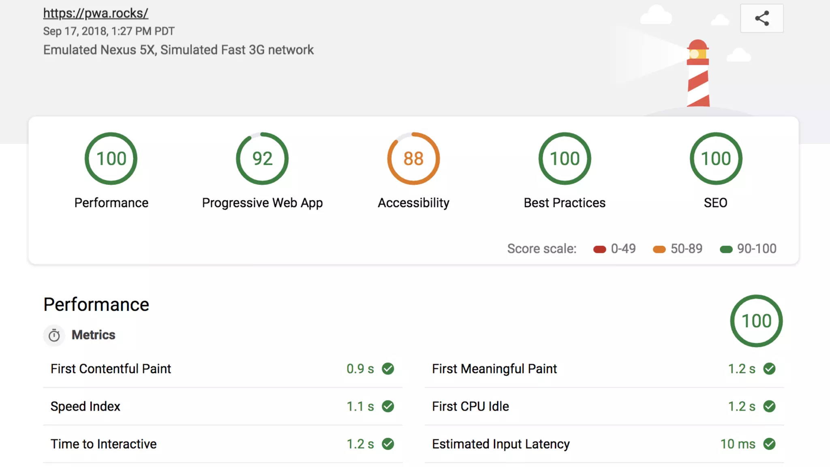The height and width of the screenshot is (467, 830).
Task: Select the Progressive Web App 92 gauge
Action: (262, 159)
